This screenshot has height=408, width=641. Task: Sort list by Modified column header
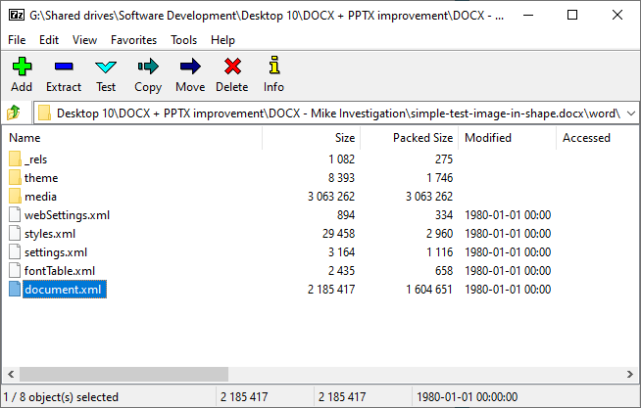pos(488,138)
